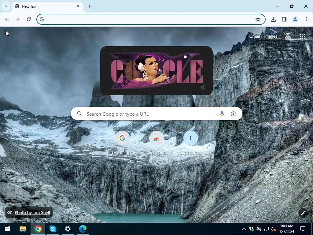This screenshot has height=235, width=313.
Task: Open network status tray icon
Action: coord(266,229)
